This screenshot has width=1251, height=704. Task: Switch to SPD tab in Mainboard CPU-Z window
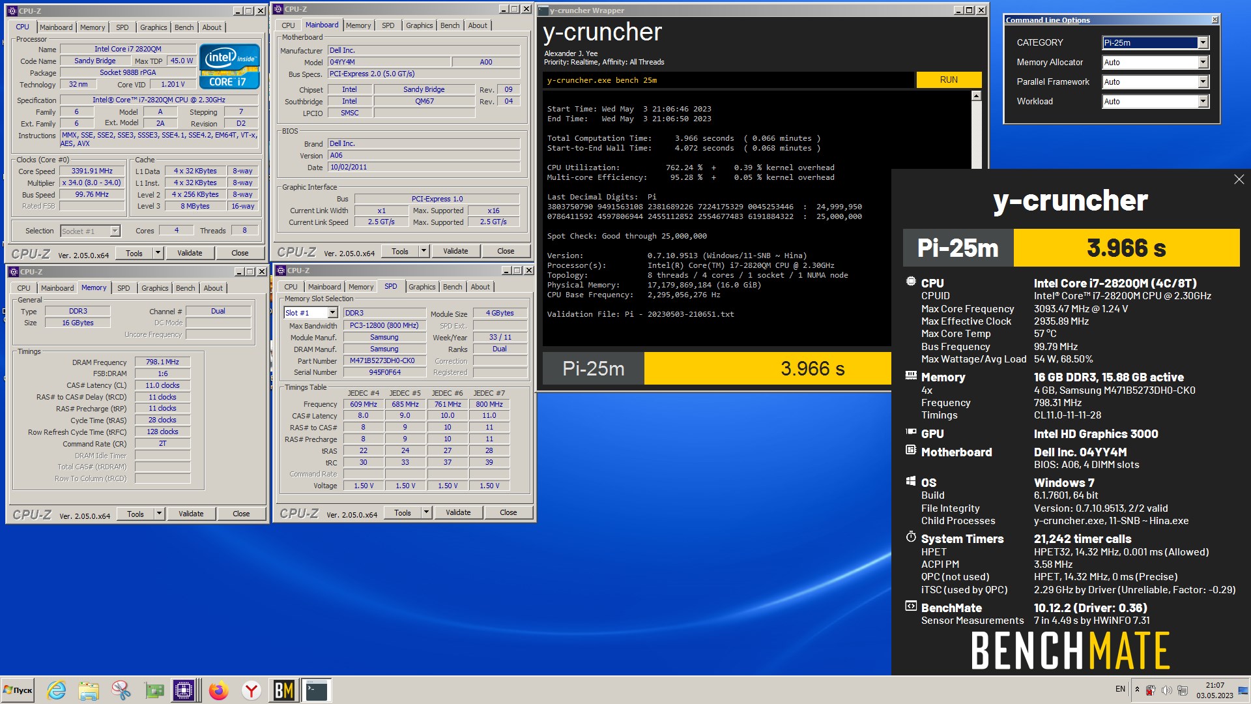(388, 25)
